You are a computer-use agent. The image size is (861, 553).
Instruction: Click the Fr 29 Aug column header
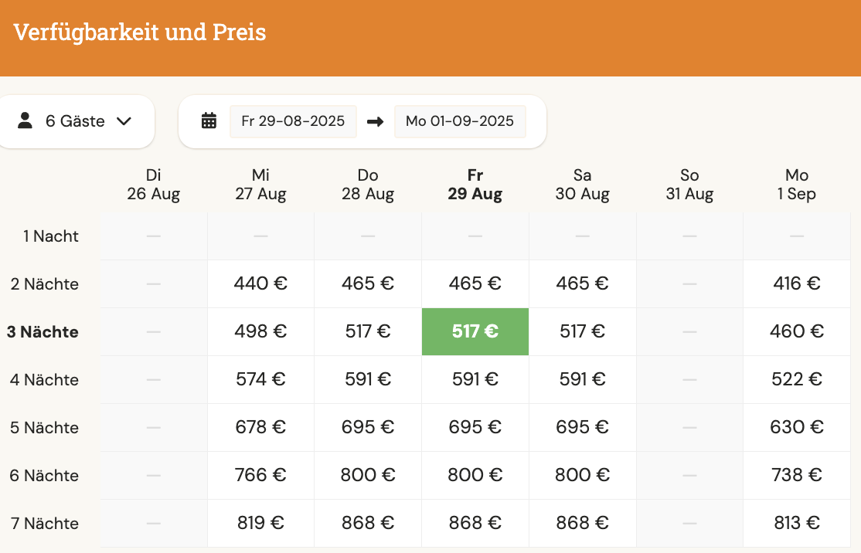[475, 185]
